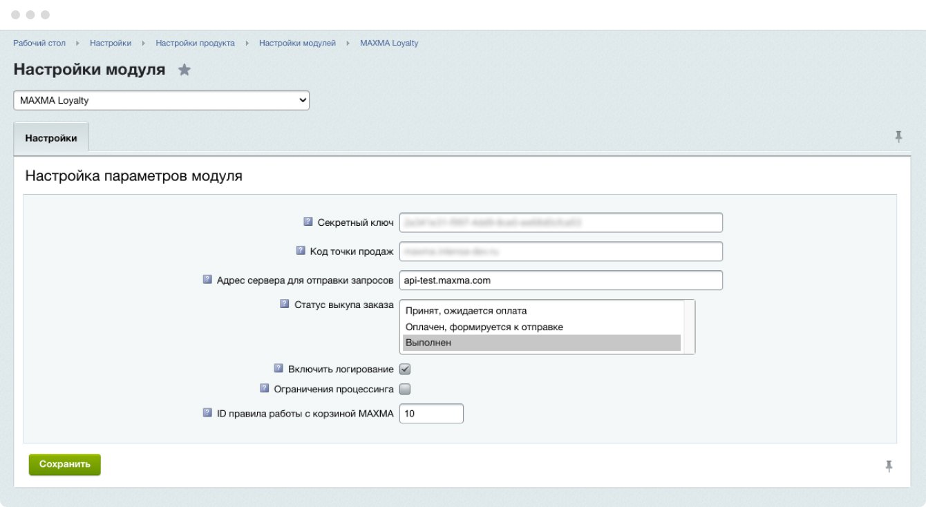Click the status list scrollbar

coord(688,327)
